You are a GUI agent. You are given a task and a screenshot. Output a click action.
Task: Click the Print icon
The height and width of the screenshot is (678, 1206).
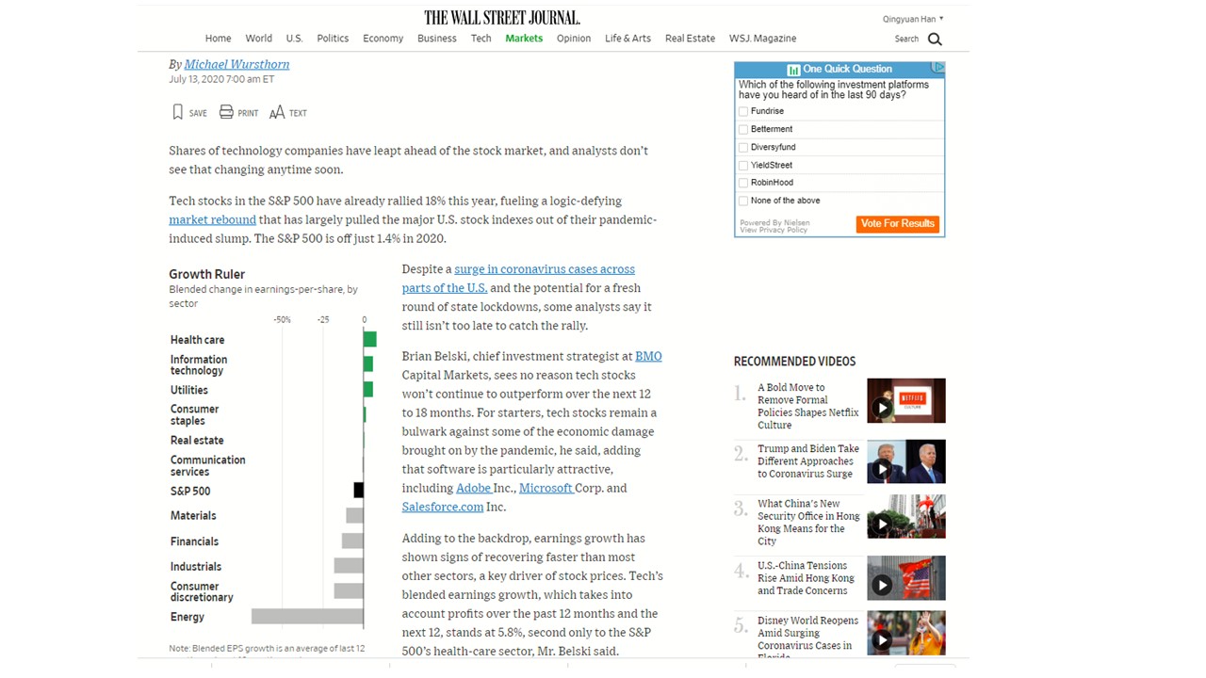(226, 112)
